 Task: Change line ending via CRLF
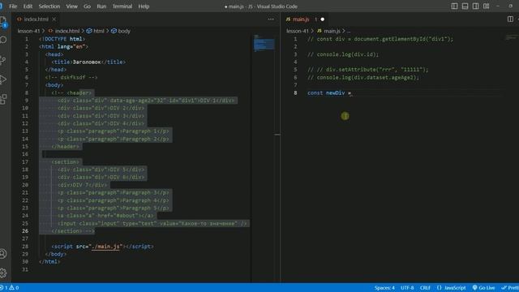[425, 288]
